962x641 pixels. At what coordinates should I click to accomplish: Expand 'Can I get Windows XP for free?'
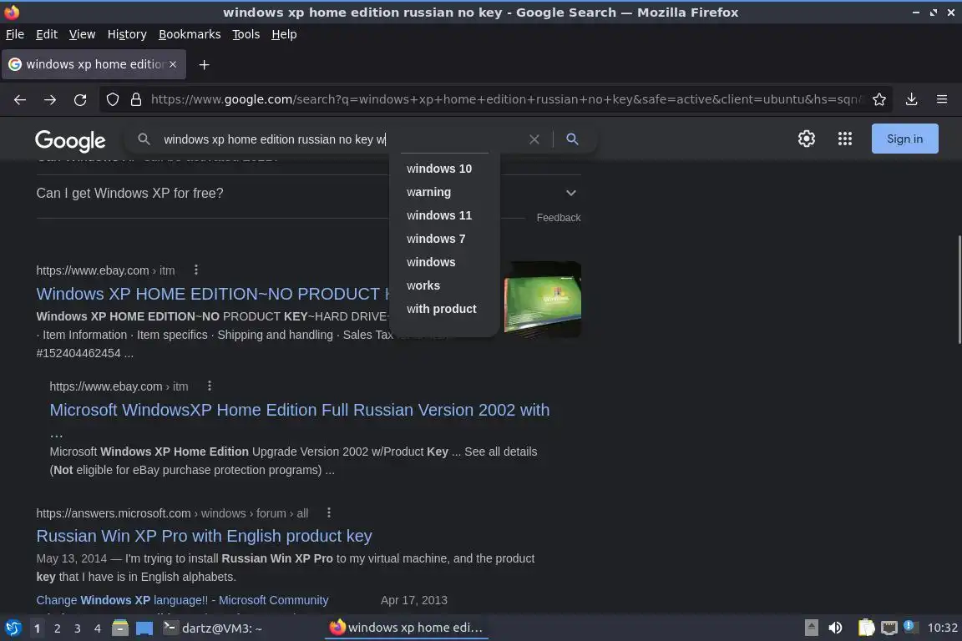309,194
